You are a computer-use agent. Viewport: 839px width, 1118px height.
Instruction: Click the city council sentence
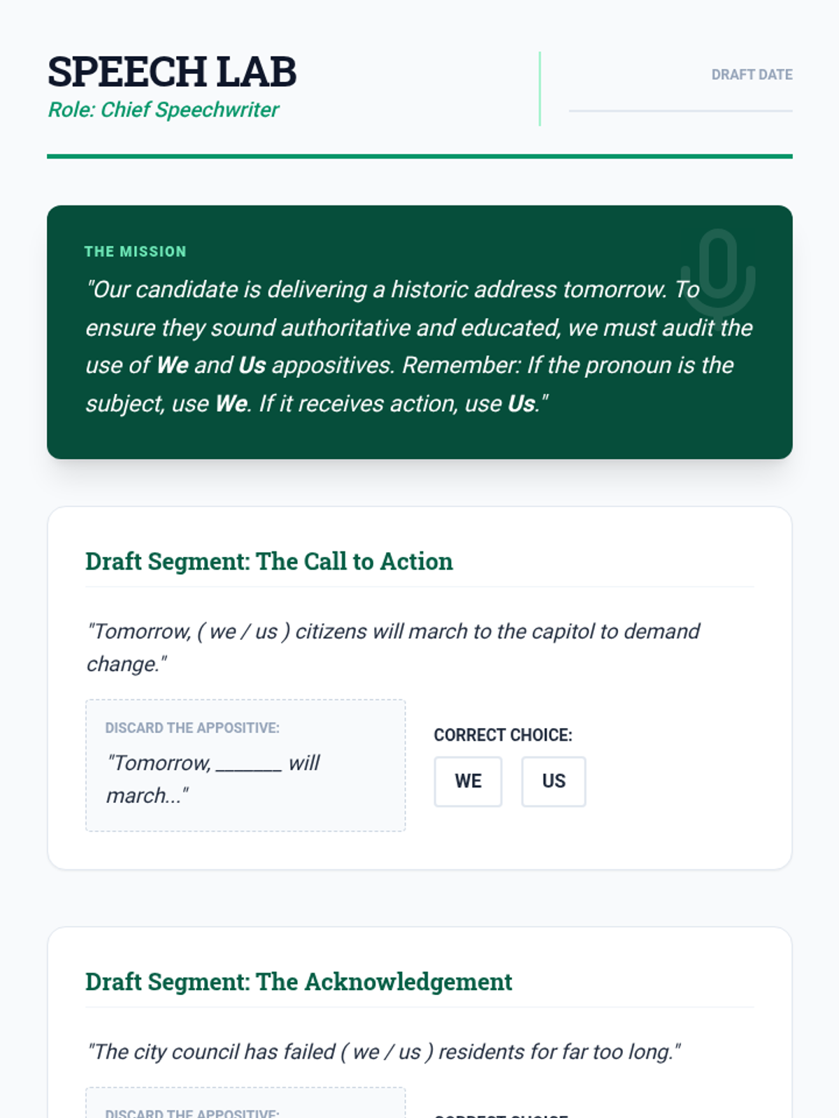pos(383,1052)
